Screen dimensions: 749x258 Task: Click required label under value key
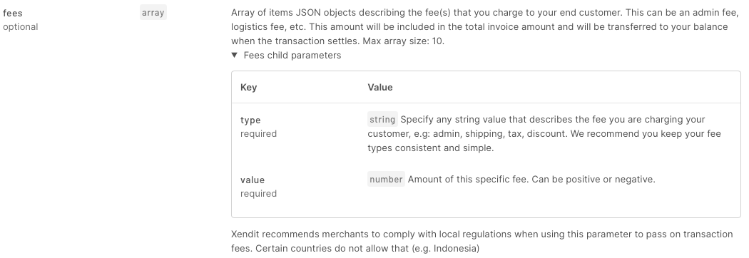[258, 194]
